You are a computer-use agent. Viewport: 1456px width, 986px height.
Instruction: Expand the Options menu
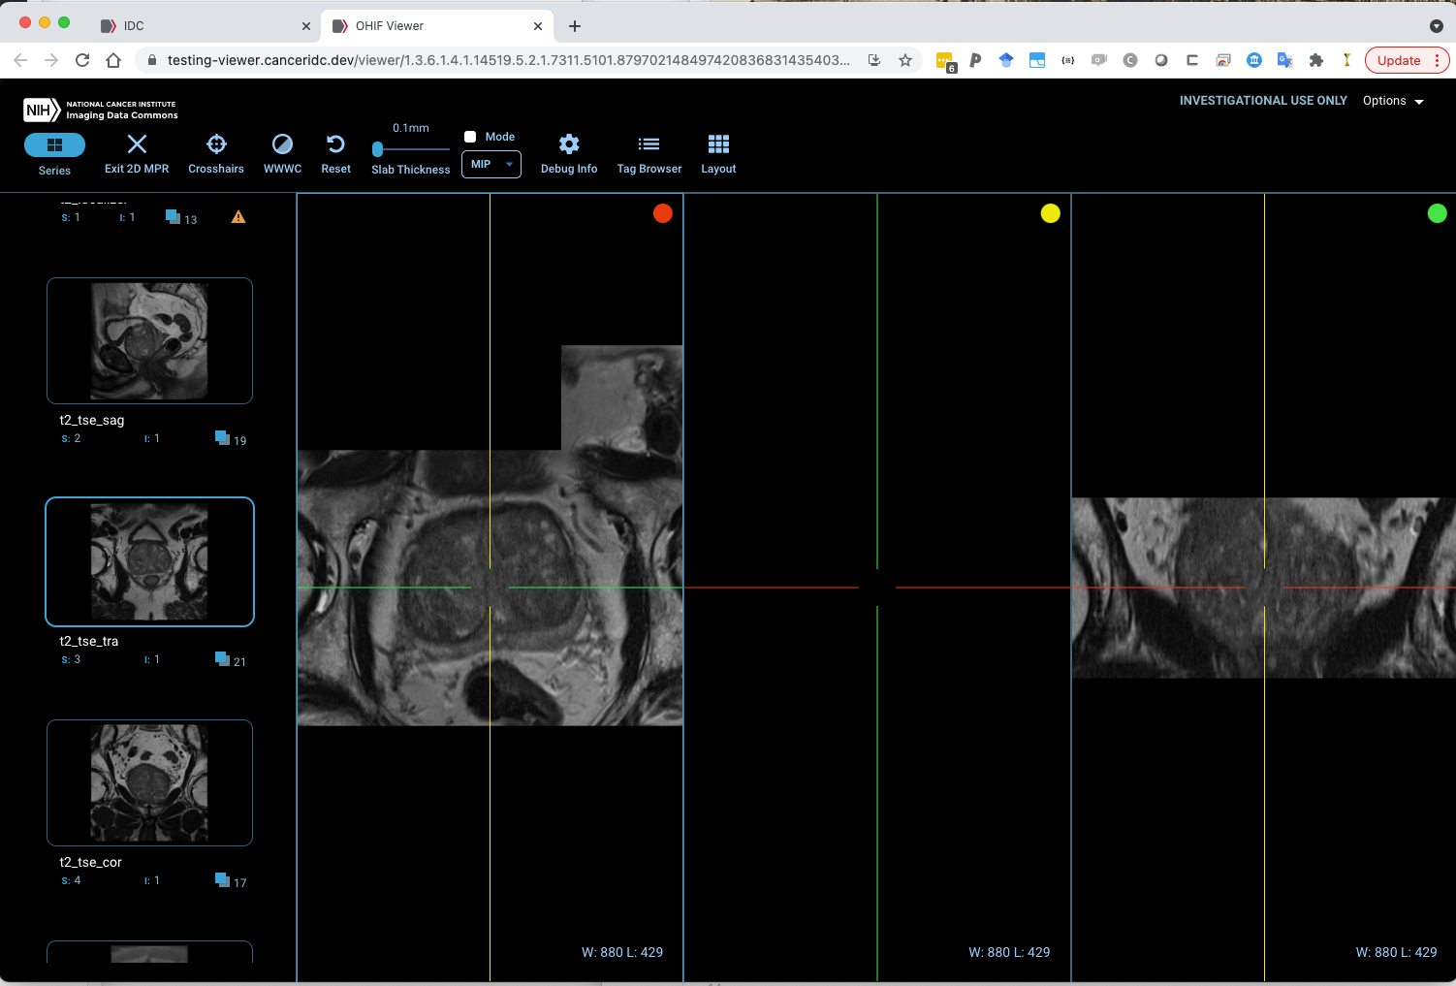[1393, 101]
